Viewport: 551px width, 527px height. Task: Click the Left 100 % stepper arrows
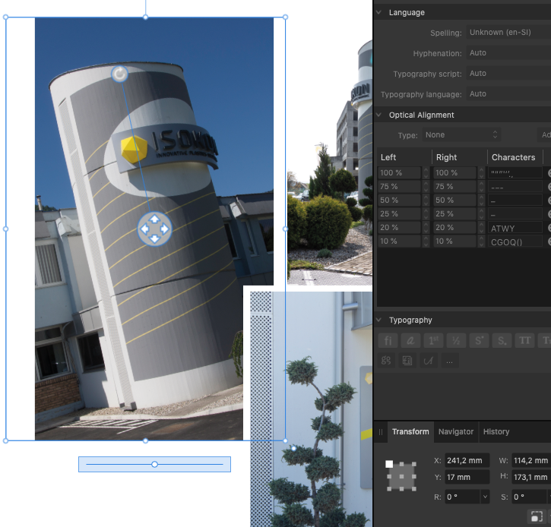click(426, 172)
